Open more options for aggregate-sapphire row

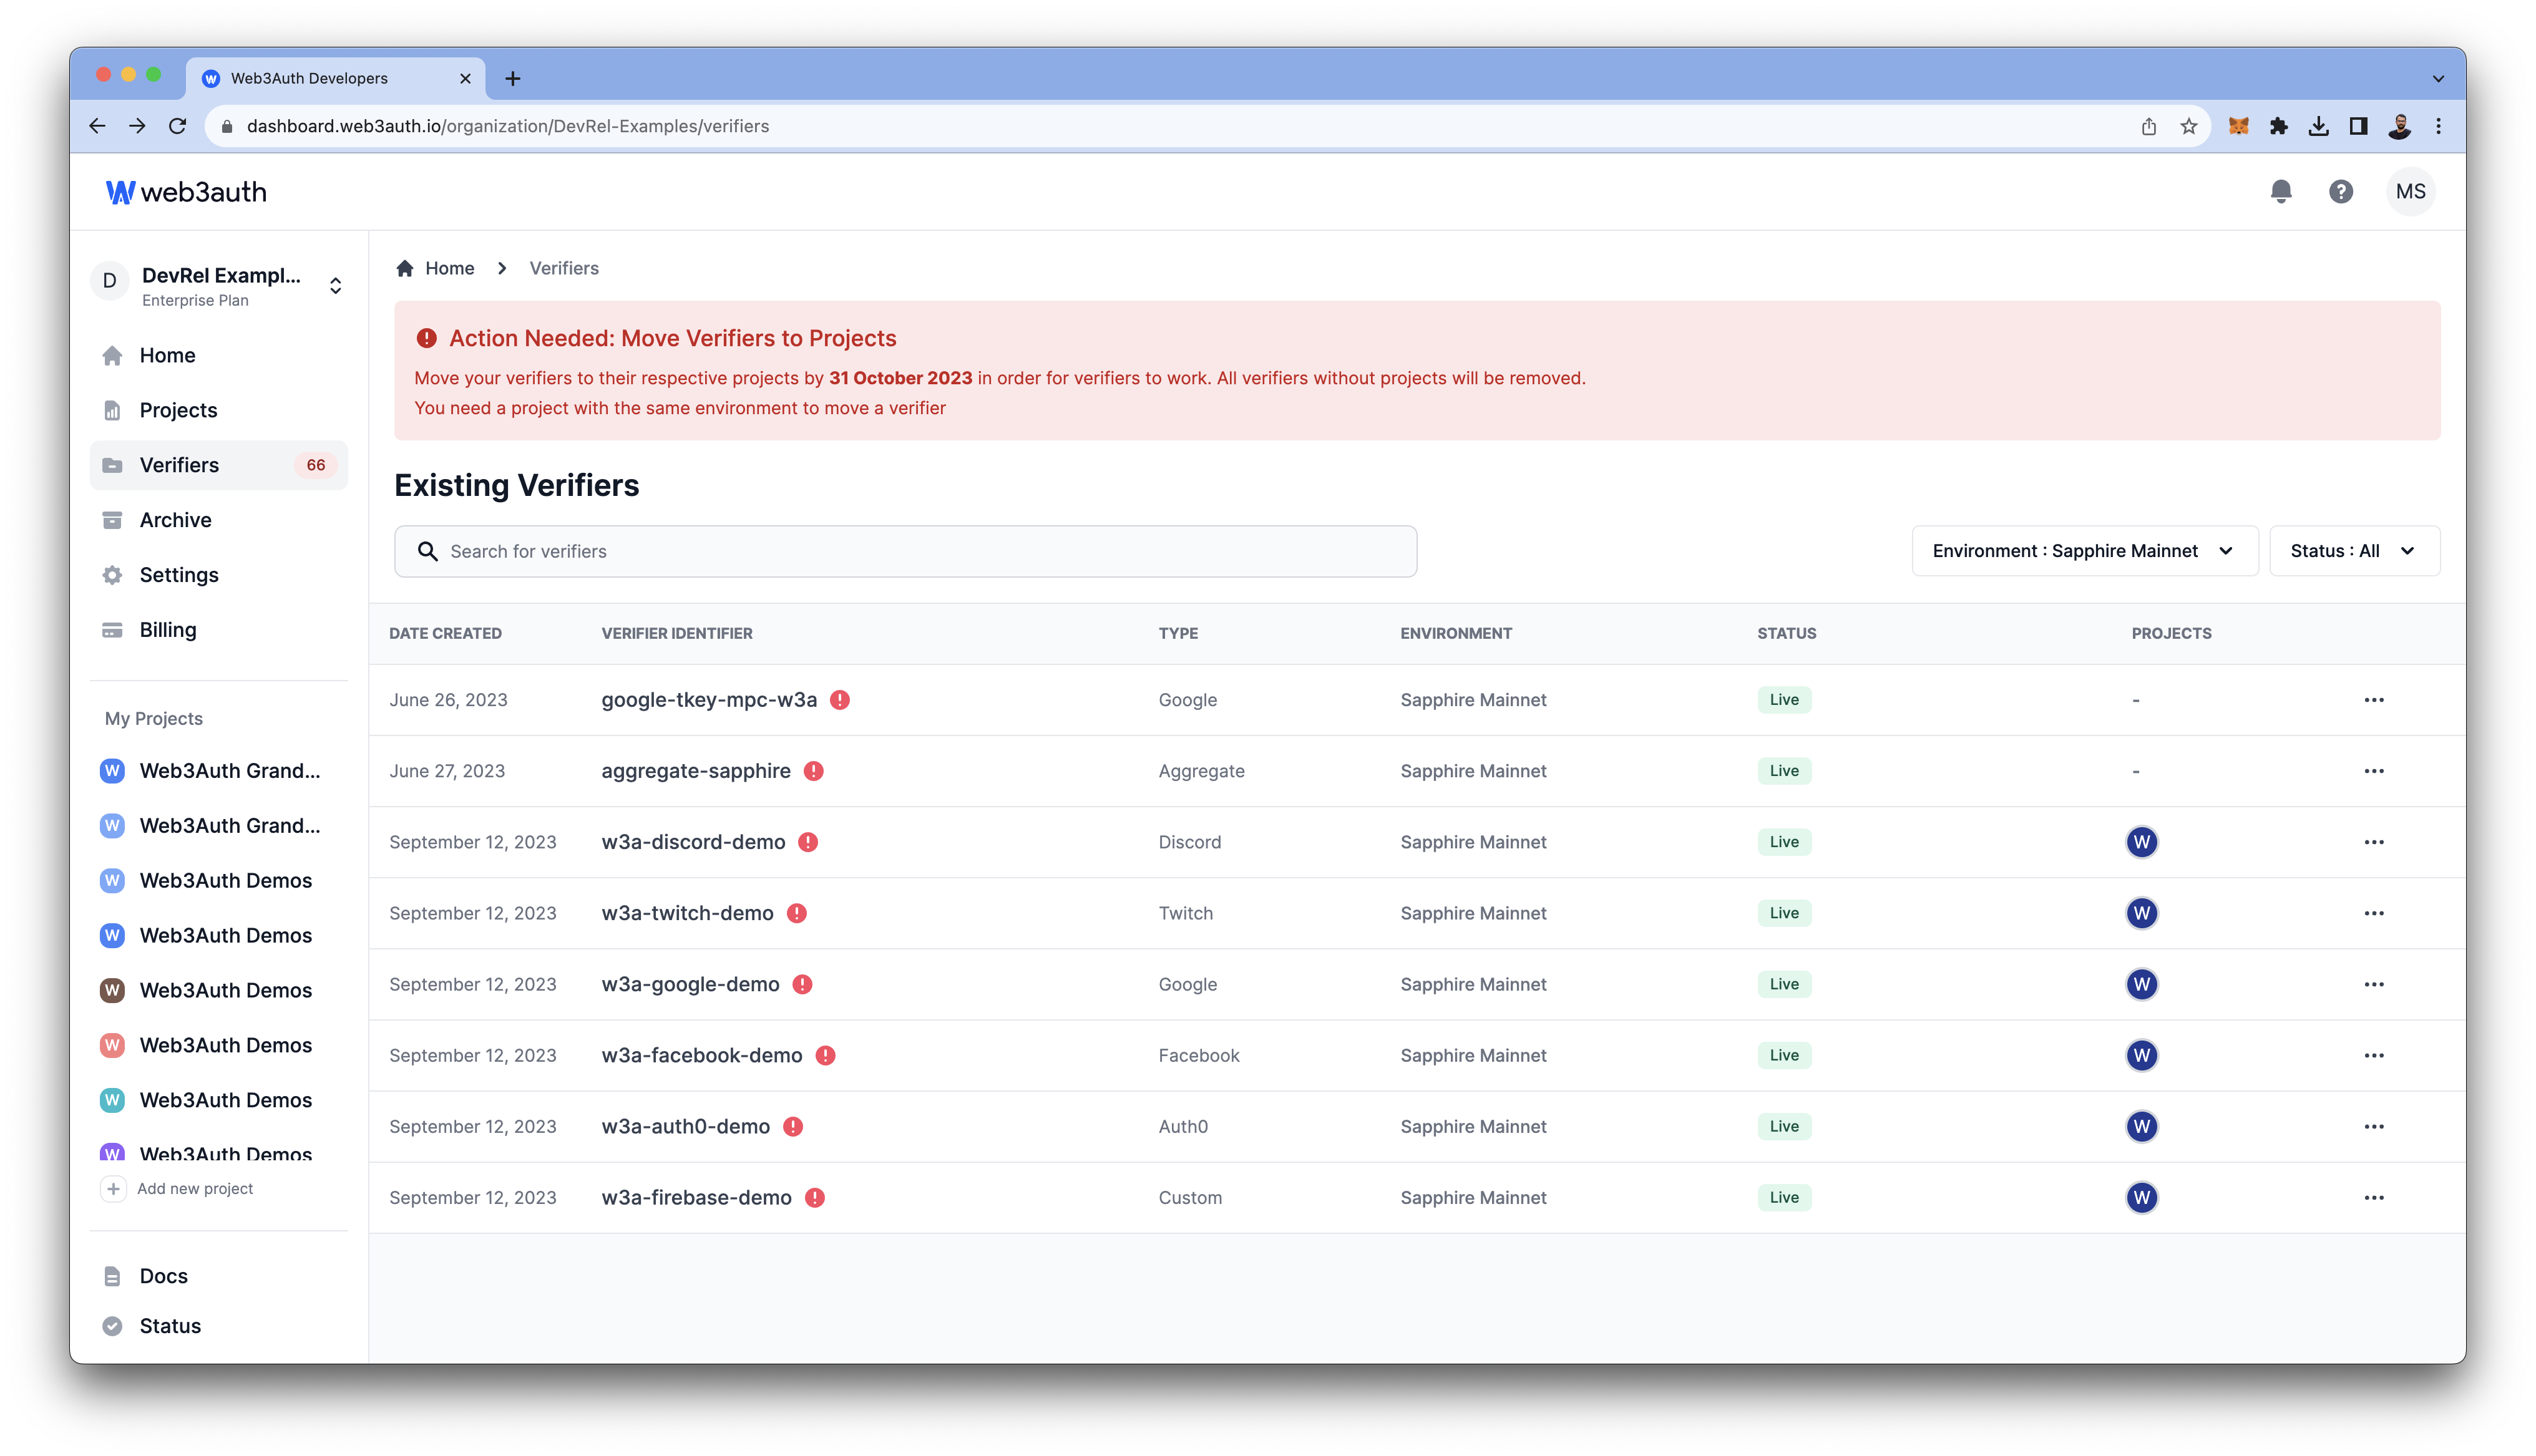[x=2374, y=771]
